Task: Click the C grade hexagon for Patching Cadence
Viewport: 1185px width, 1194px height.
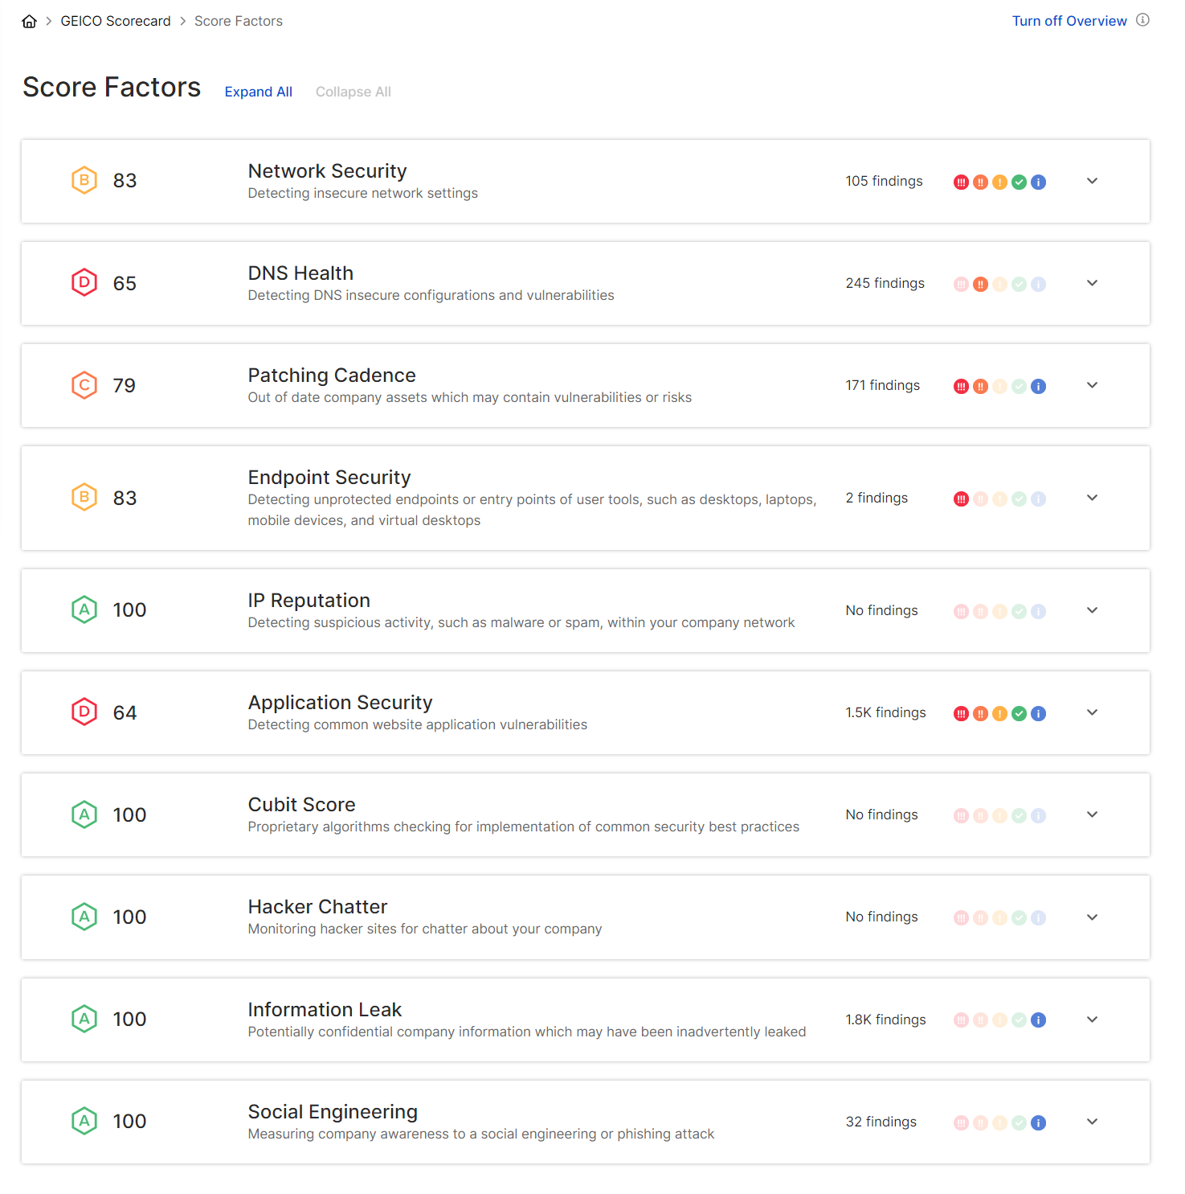Action: [84, 385]
